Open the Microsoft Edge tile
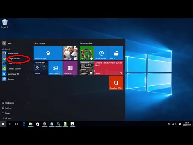193x145 pixels. coord(48,53)
